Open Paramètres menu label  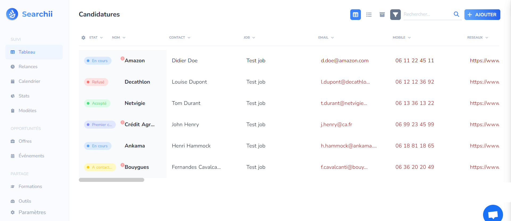32,212
